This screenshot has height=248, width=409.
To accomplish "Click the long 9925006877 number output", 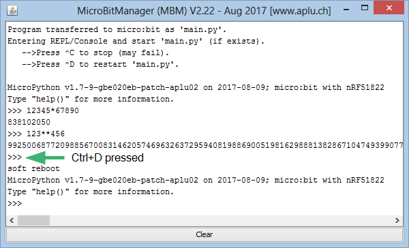I will (x=205, y=145).
